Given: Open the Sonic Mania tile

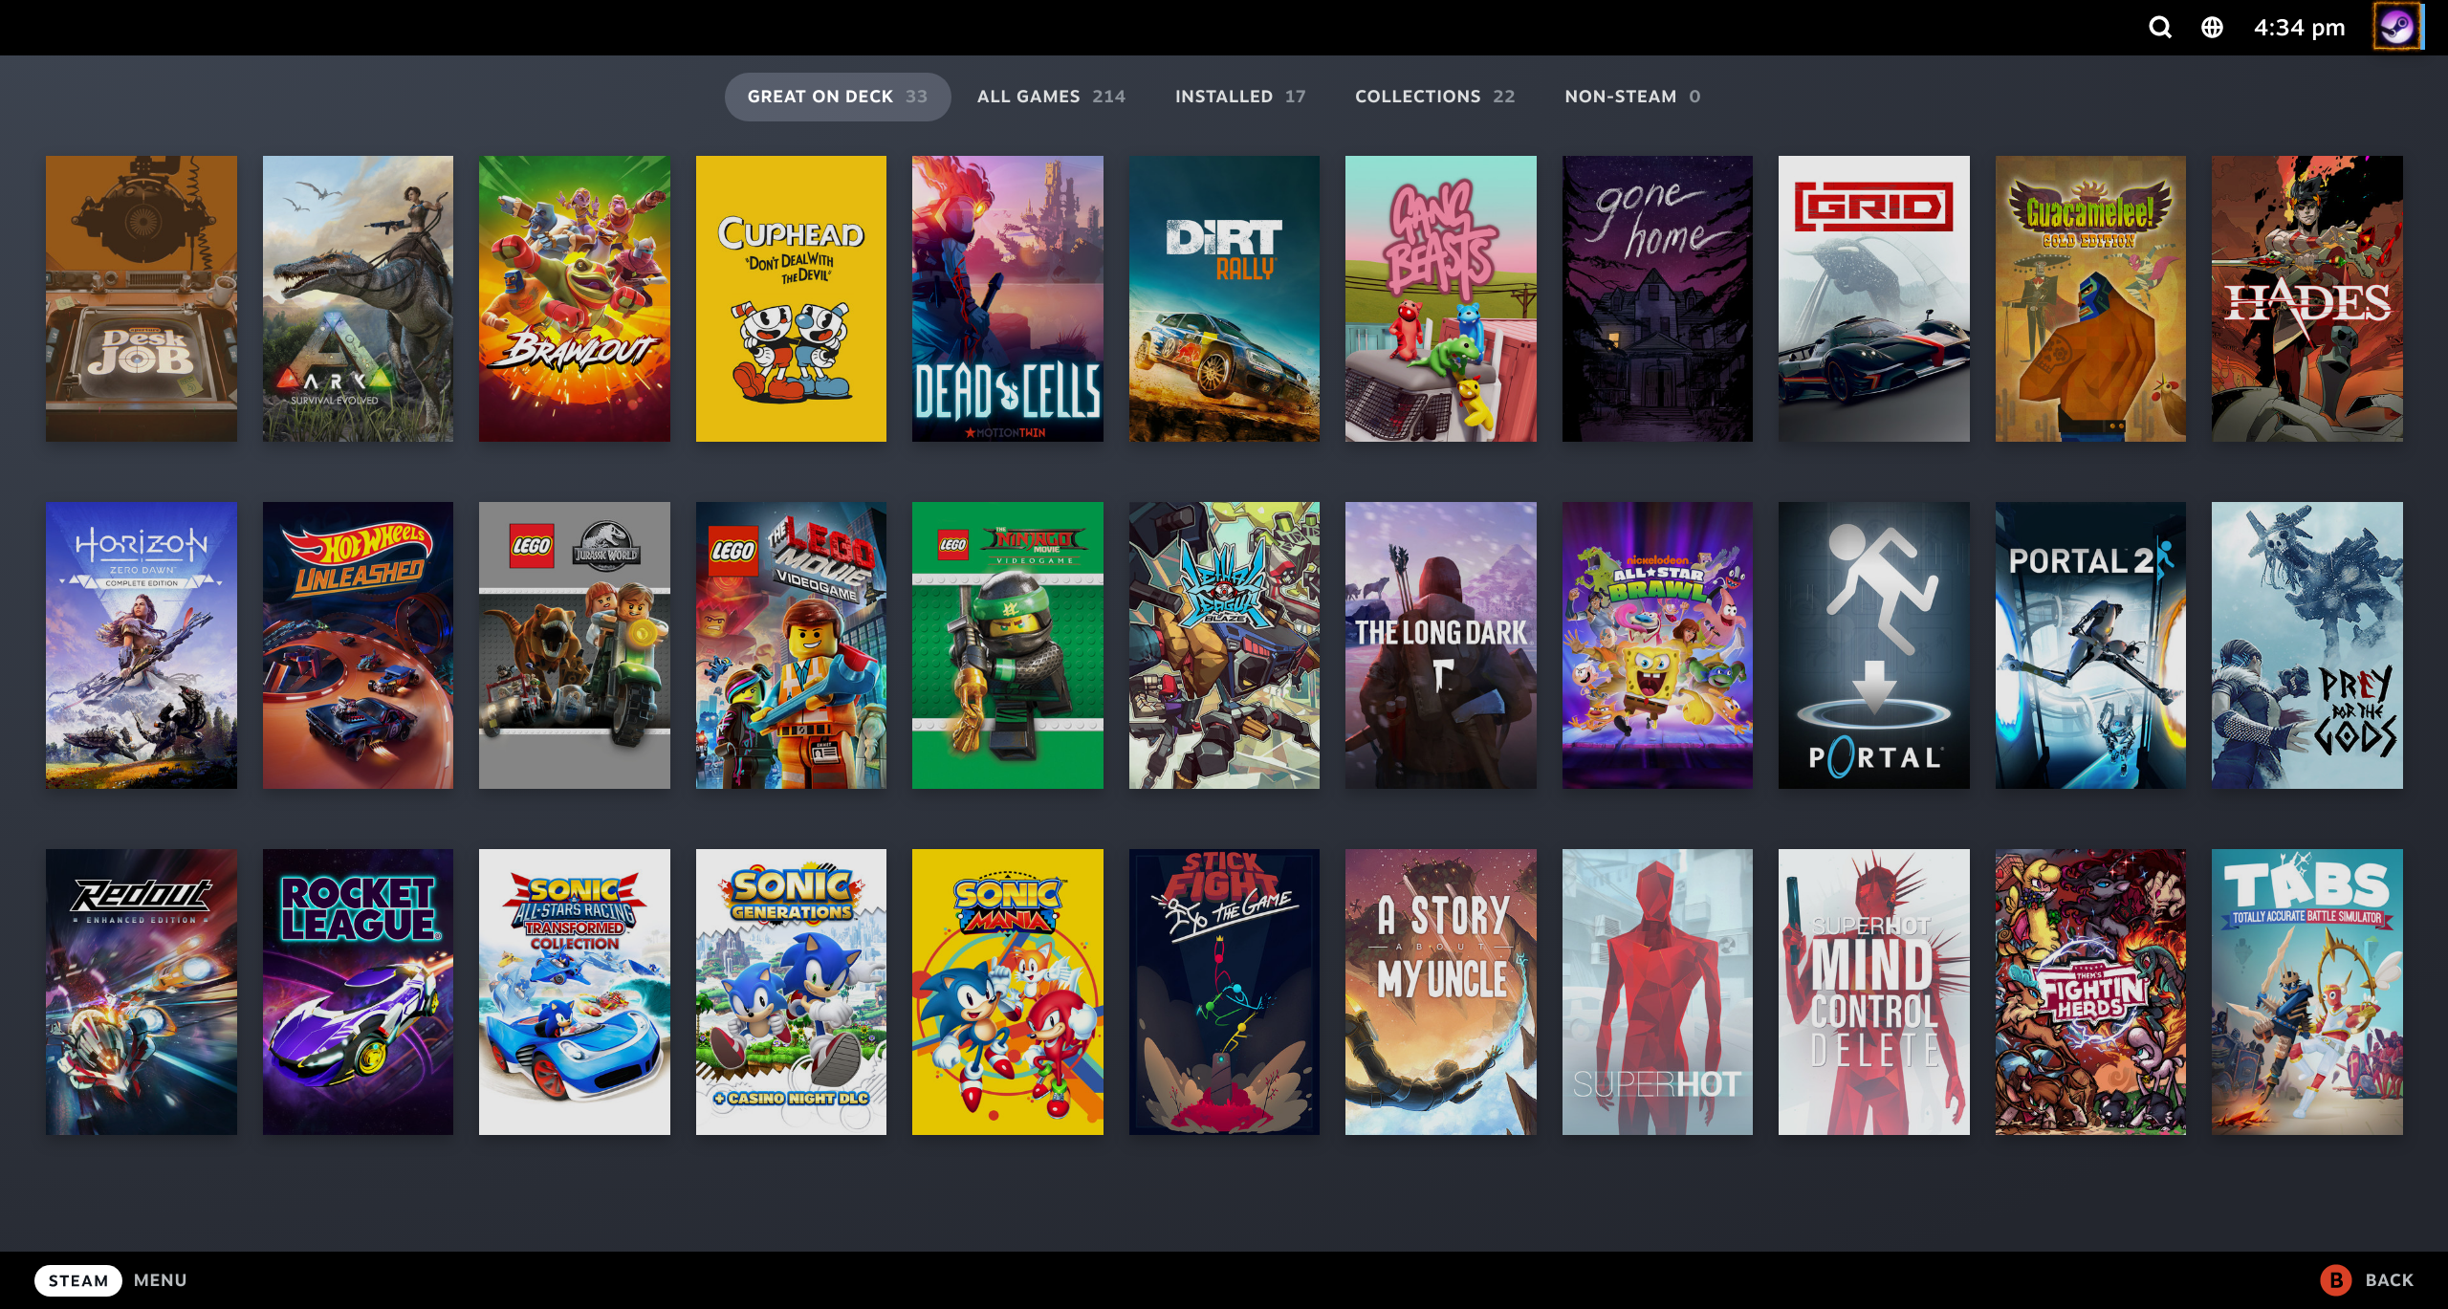Looking at the screenshot, I should click(1008, 992).
